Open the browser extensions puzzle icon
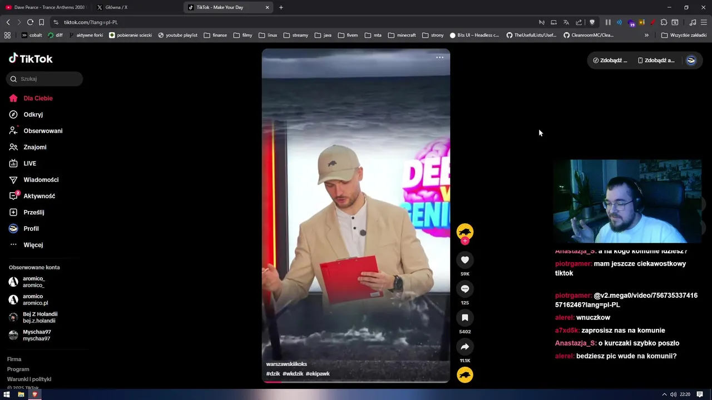712x400 pixels. click(664, 22)
